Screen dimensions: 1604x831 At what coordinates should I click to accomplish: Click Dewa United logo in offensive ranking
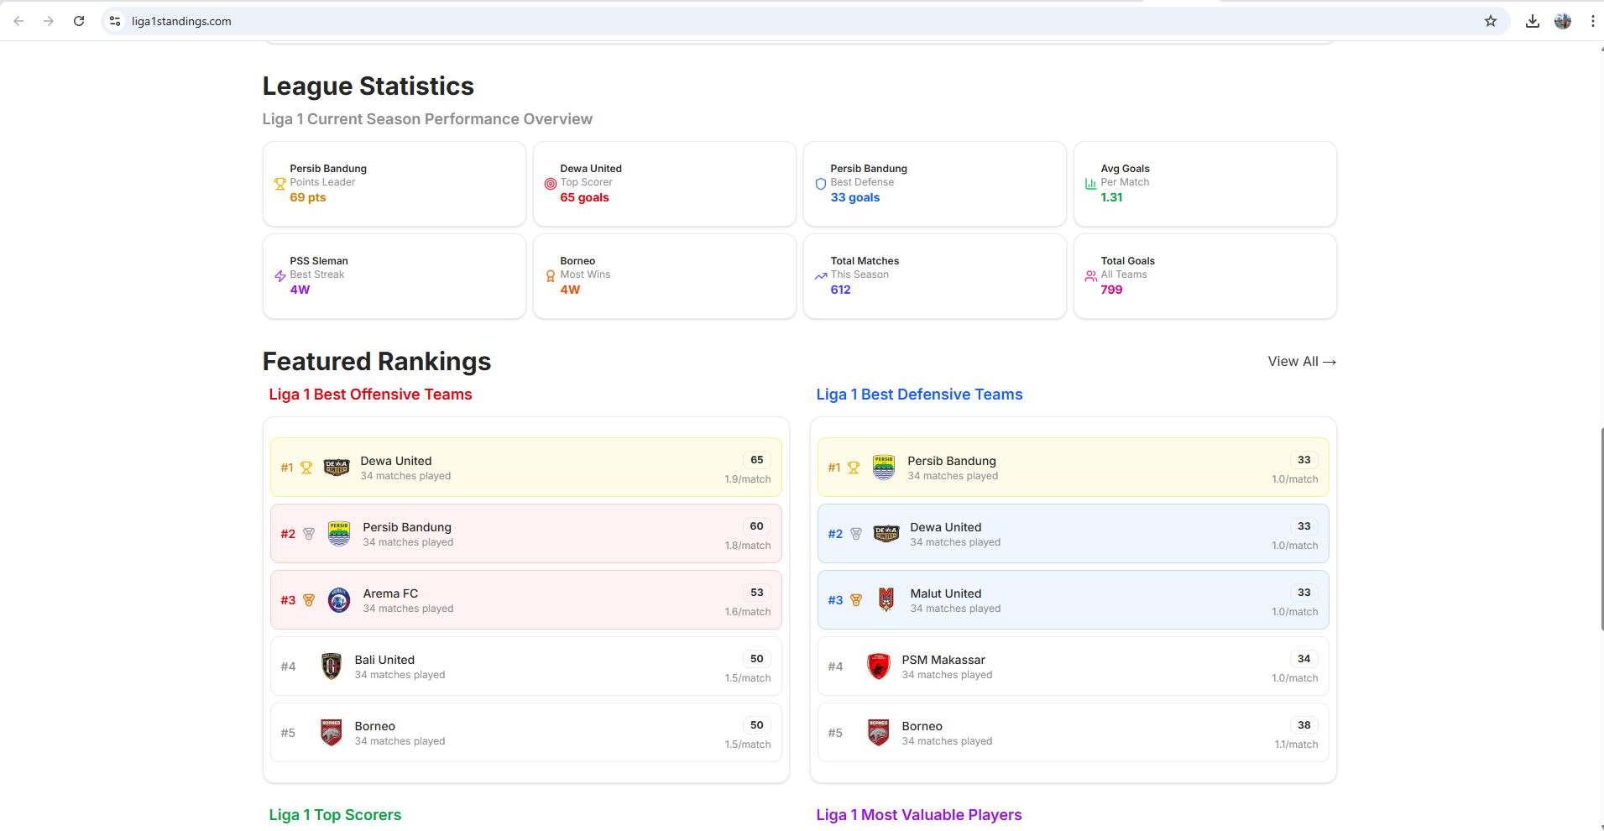tap(337, 468)
